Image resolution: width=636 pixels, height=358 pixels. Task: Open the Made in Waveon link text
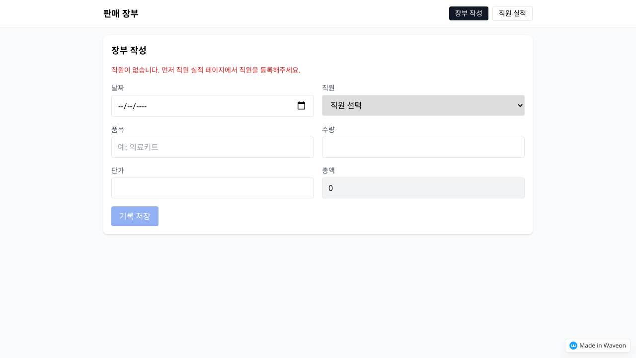pyautogui.click(x=602, y=346)
